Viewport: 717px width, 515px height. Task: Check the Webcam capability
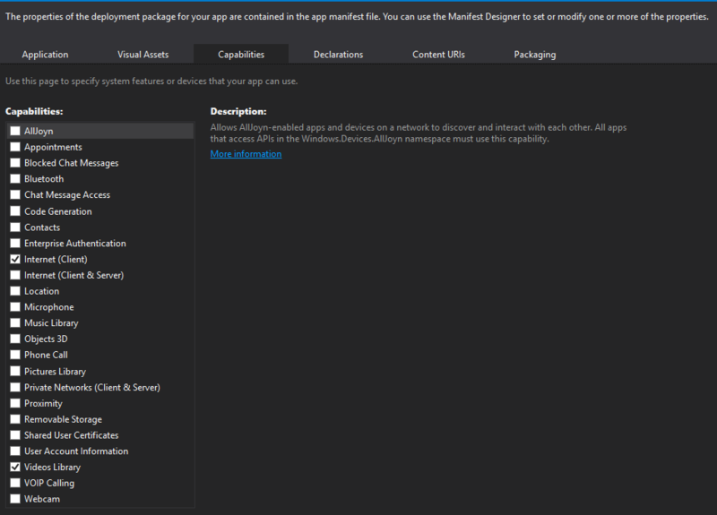15,499
